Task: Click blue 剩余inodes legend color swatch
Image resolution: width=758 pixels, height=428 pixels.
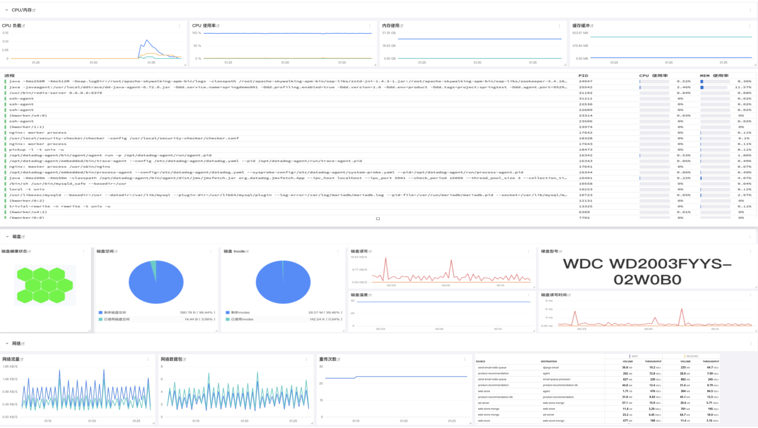Action: point(228,313)
